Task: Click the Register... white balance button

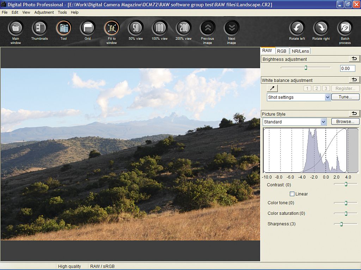Action: pos(345,88)
